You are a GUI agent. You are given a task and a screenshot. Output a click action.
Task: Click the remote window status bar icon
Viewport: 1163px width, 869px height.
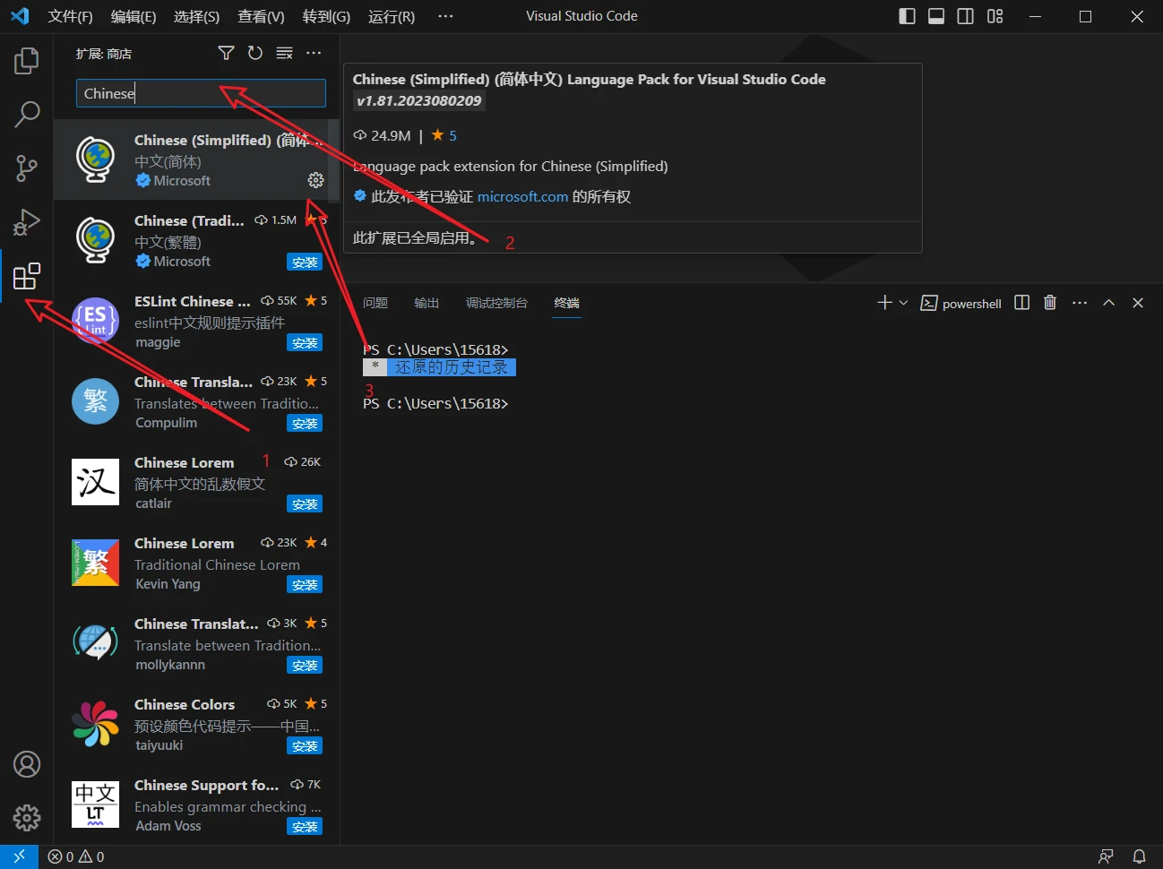click(19, 856)
